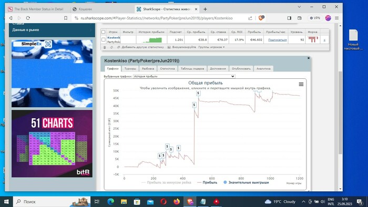This screenshot has width=368, height=207.
Task: Open the Brave profile avatar
Action: coord(328,18)
